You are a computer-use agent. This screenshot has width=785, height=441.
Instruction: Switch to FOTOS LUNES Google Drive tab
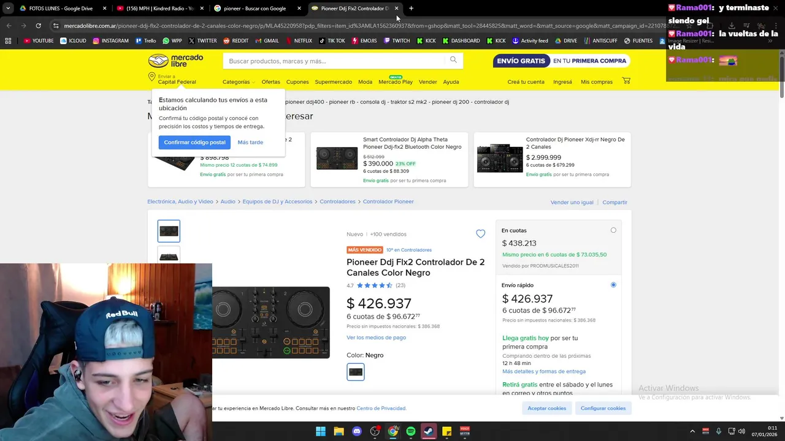62,9
